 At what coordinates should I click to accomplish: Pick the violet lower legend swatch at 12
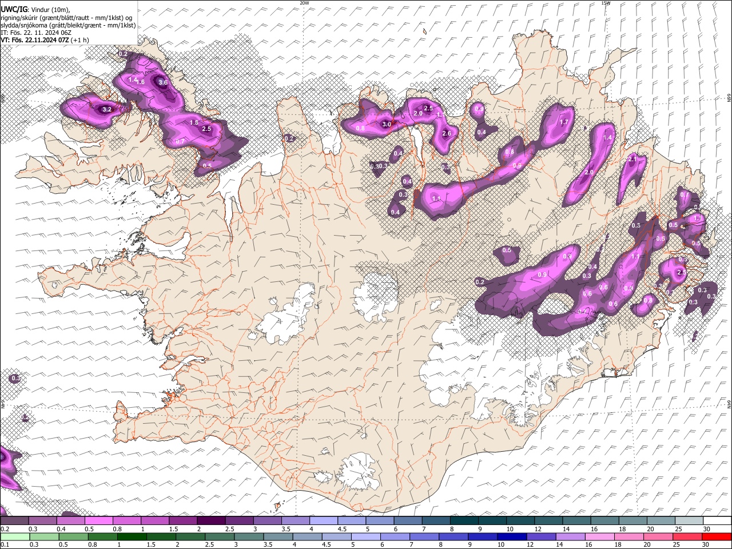pos(540,536)
